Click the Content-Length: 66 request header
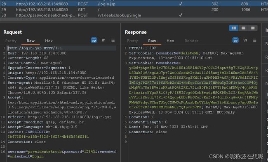 pyautogui.click(x=28, y=58)
